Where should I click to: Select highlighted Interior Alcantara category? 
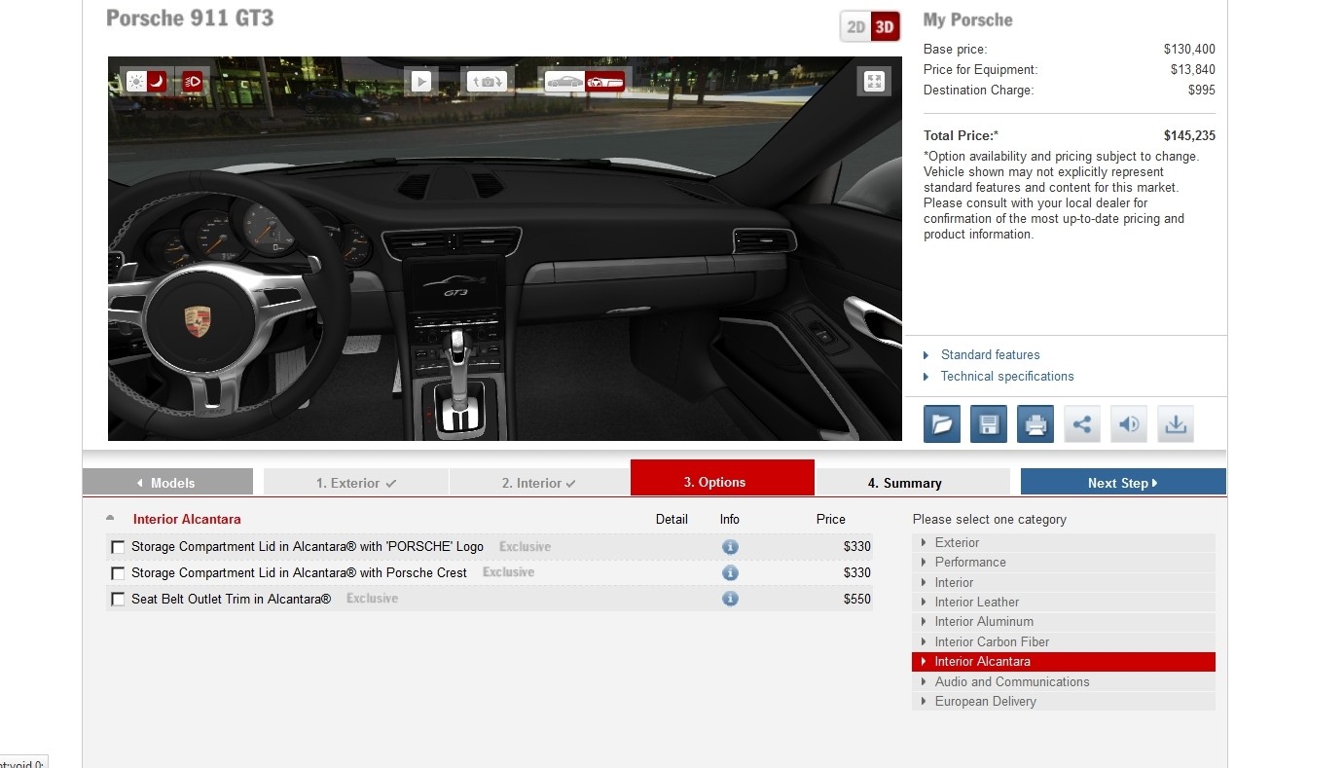pyautogui.click(x=1064, y=662)
